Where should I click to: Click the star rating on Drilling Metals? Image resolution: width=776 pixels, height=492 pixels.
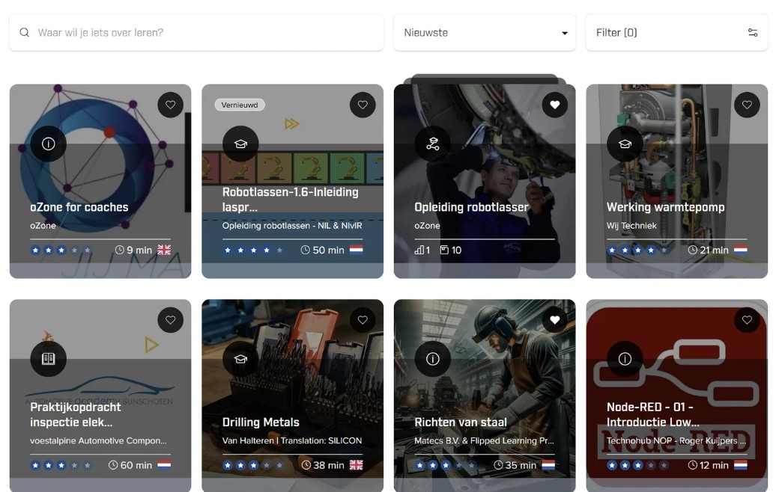(x=252, y=465)
